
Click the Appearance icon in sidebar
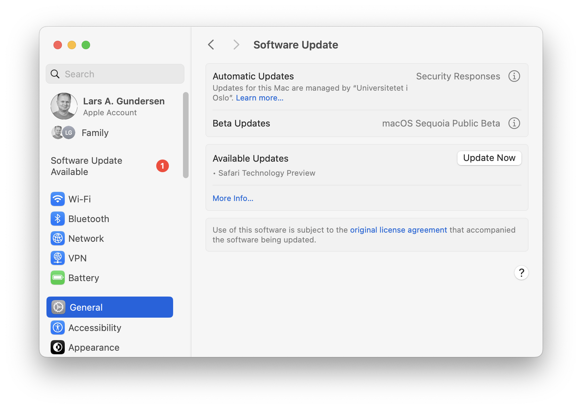click(x=58, y=347)
